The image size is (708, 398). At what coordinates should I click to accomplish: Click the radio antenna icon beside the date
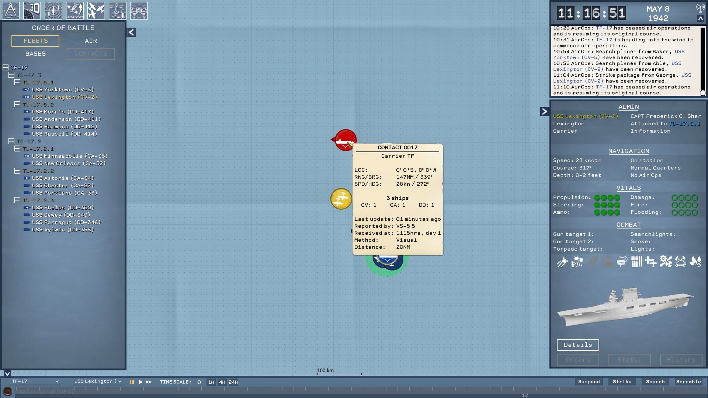click(700, 8)
